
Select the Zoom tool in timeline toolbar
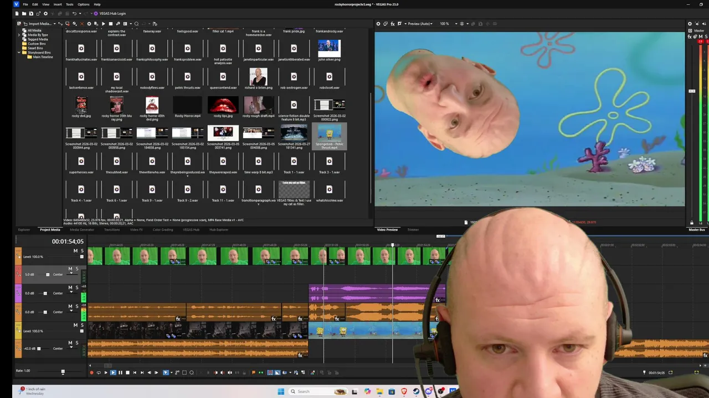click(192, 373)
